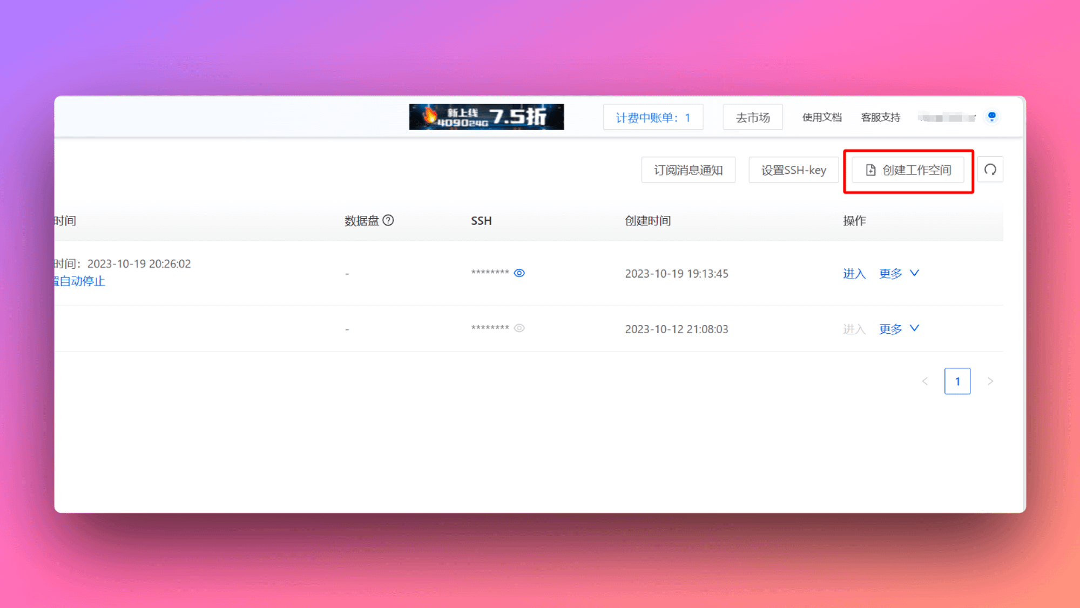The height and width of the screenshot is (608, 1080).
Task: Select page 1 in pagination
Action: pos(957,381)
